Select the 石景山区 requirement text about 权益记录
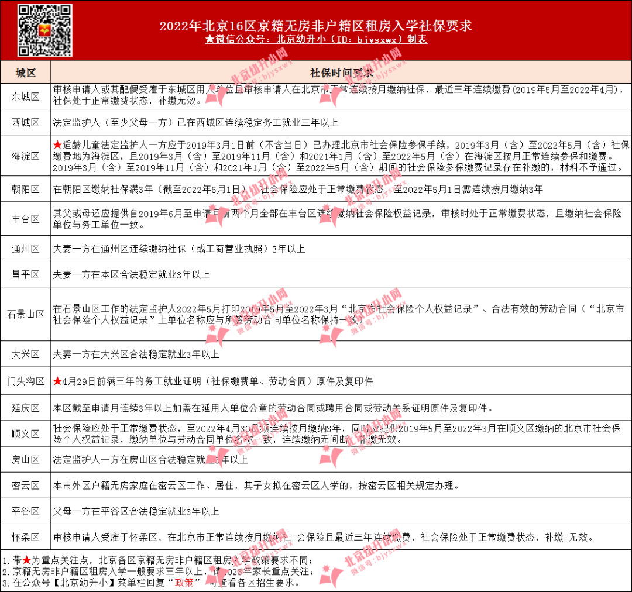This screenshot has width=632, height=592. [339, 314]
